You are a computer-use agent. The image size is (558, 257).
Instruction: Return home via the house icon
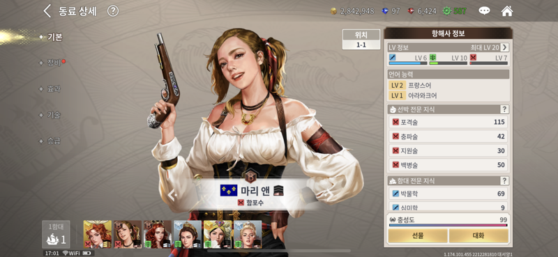pyautogui.click(x=507, y=11)
